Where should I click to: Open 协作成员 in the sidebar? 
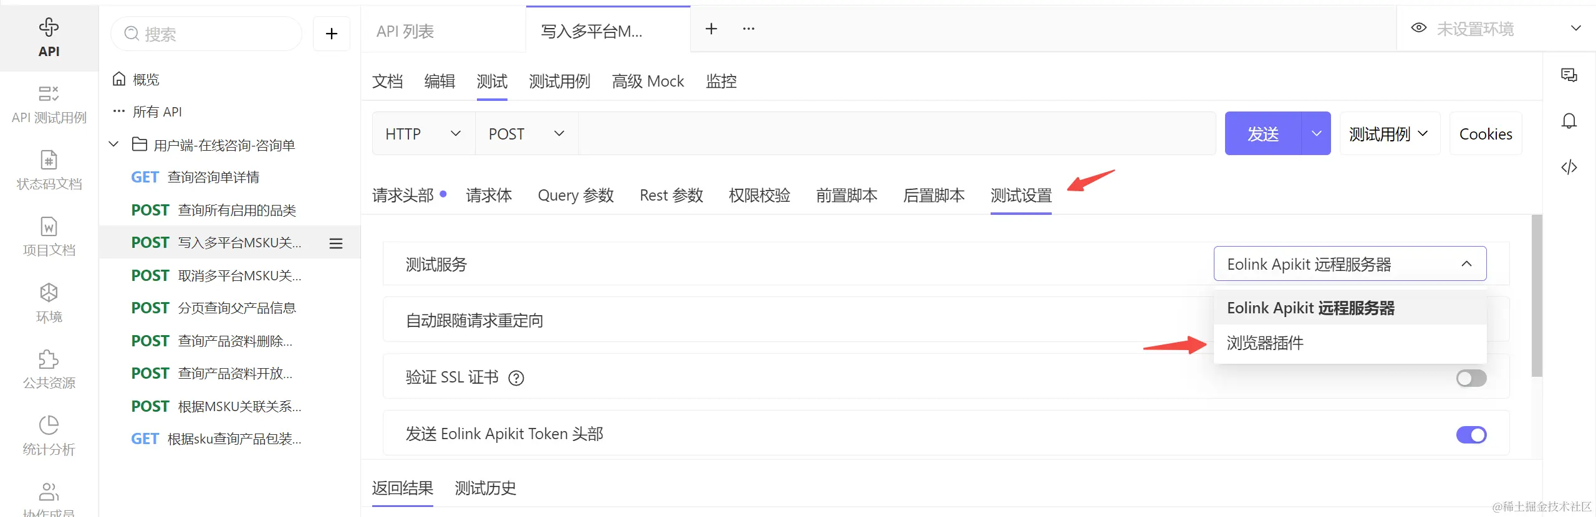pyautogui.click(x=49, y=500)
